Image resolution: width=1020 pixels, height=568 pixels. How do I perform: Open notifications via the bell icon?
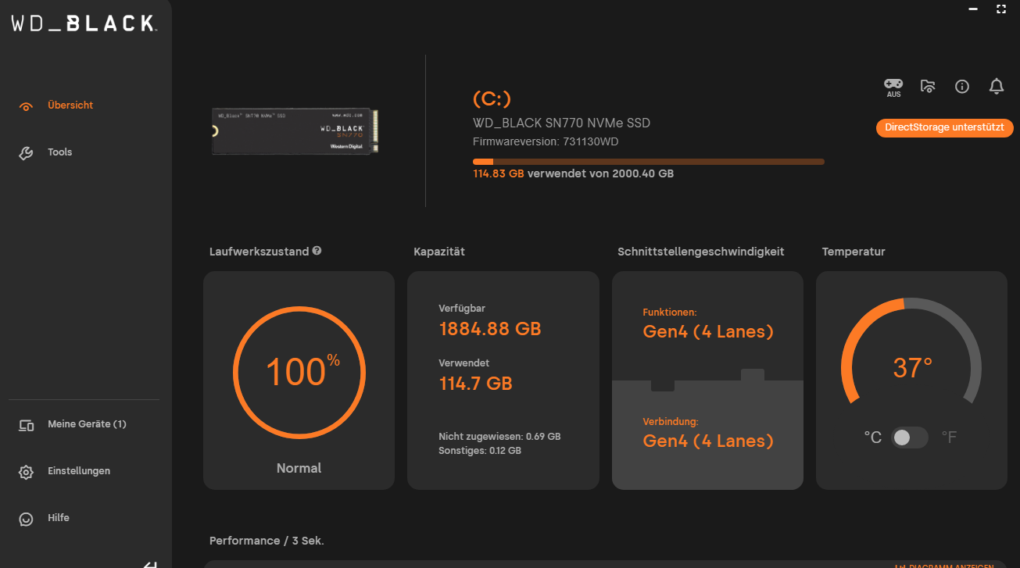pyautogui.click(x=997, y=87)
